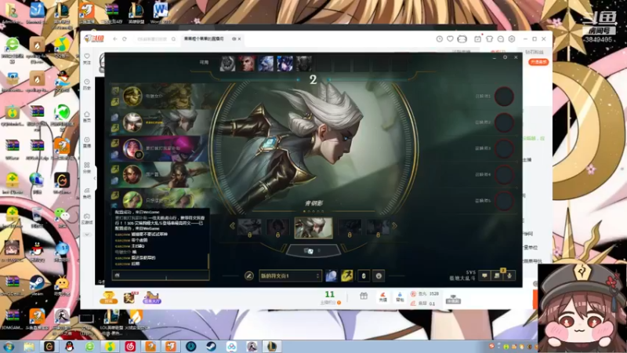Viewport: 627px width, 353px height.
Task: Click the second teammate's white-haired champion portrait
Action: point(132,122)
